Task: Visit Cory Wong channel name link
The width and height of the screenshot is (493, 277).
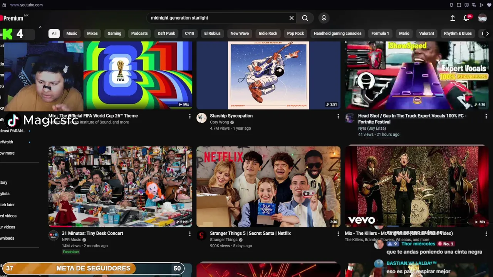Action: 220,122
